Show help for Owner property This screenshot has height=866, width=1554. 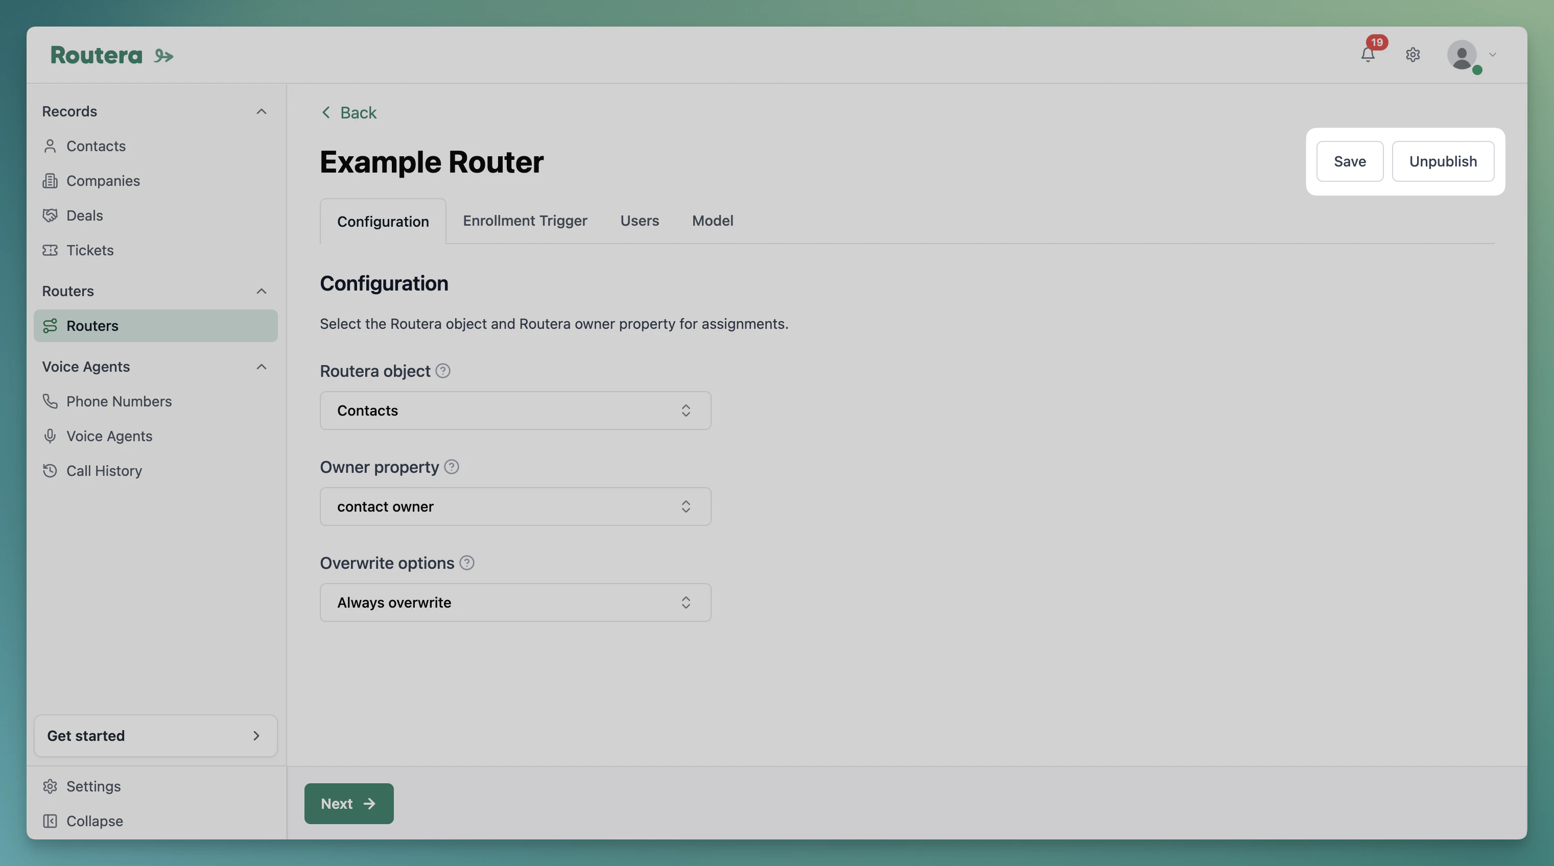point(451,467)
